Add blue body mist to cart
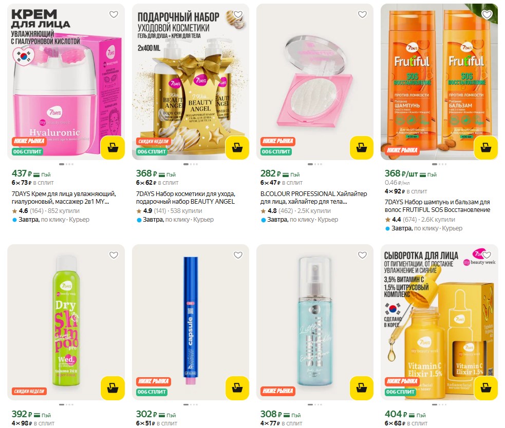Viewport: 505px width, 428px height. pyautogui.click(x=361, y=388)
